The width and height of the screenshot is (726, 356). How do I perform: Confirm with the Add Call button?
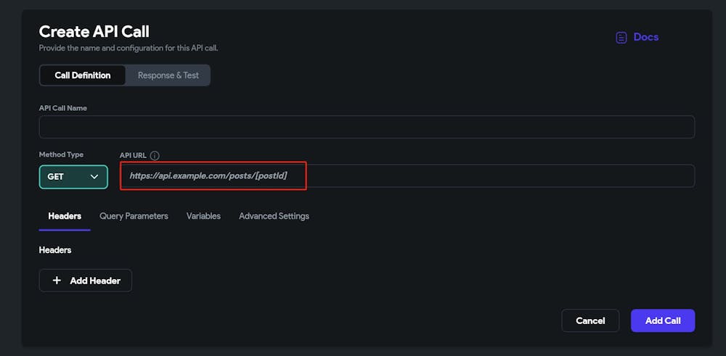tap(663, 320)
